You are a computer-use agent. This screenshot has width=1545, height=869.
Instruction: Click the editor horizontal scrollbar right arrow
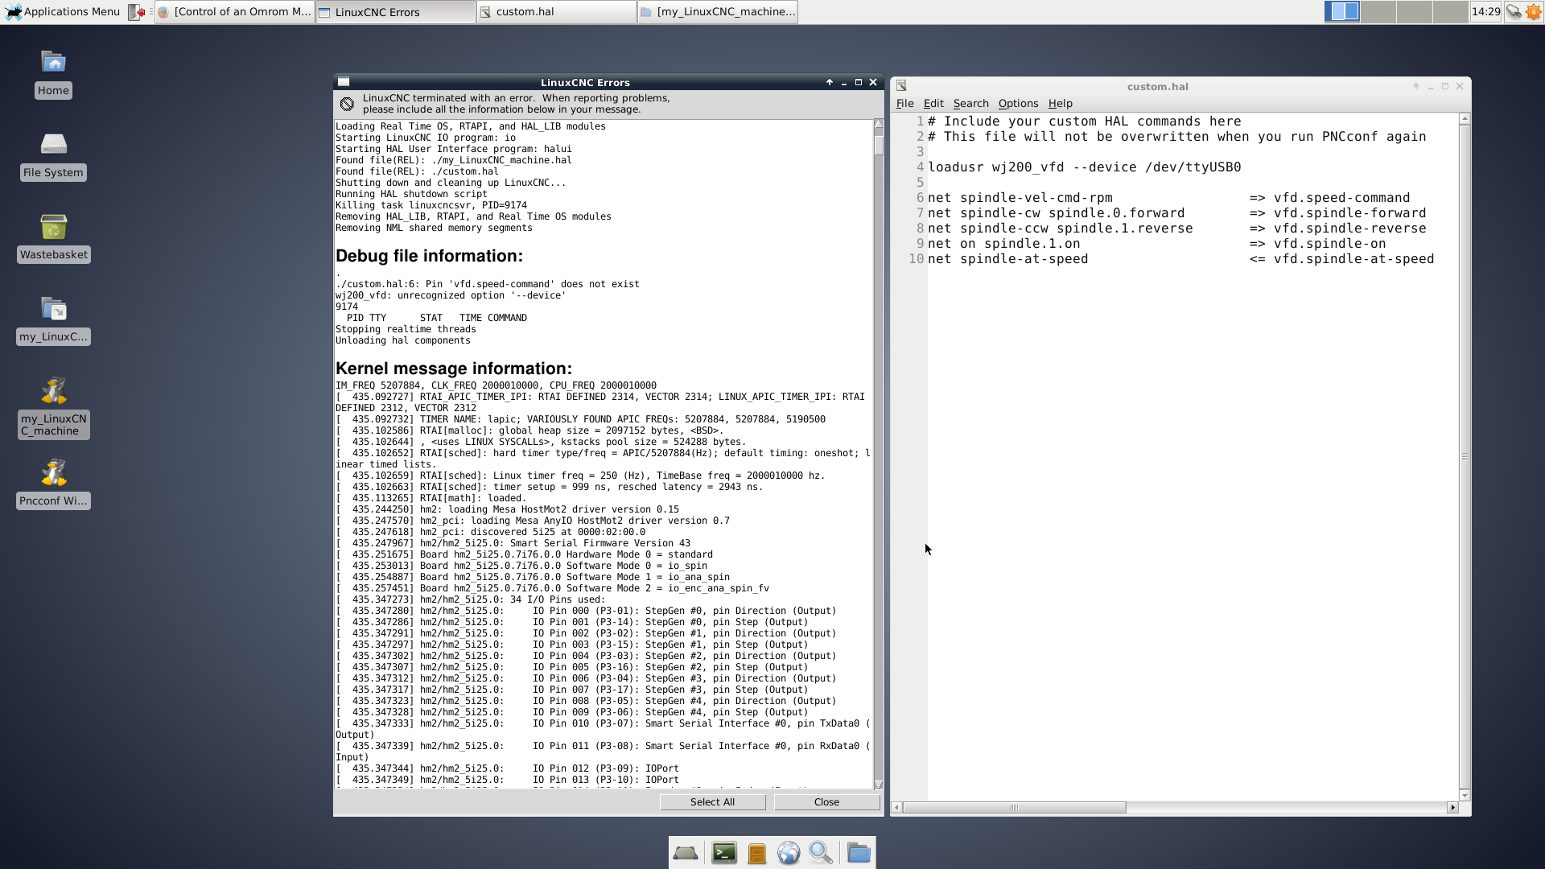[x=1452, y=807]
